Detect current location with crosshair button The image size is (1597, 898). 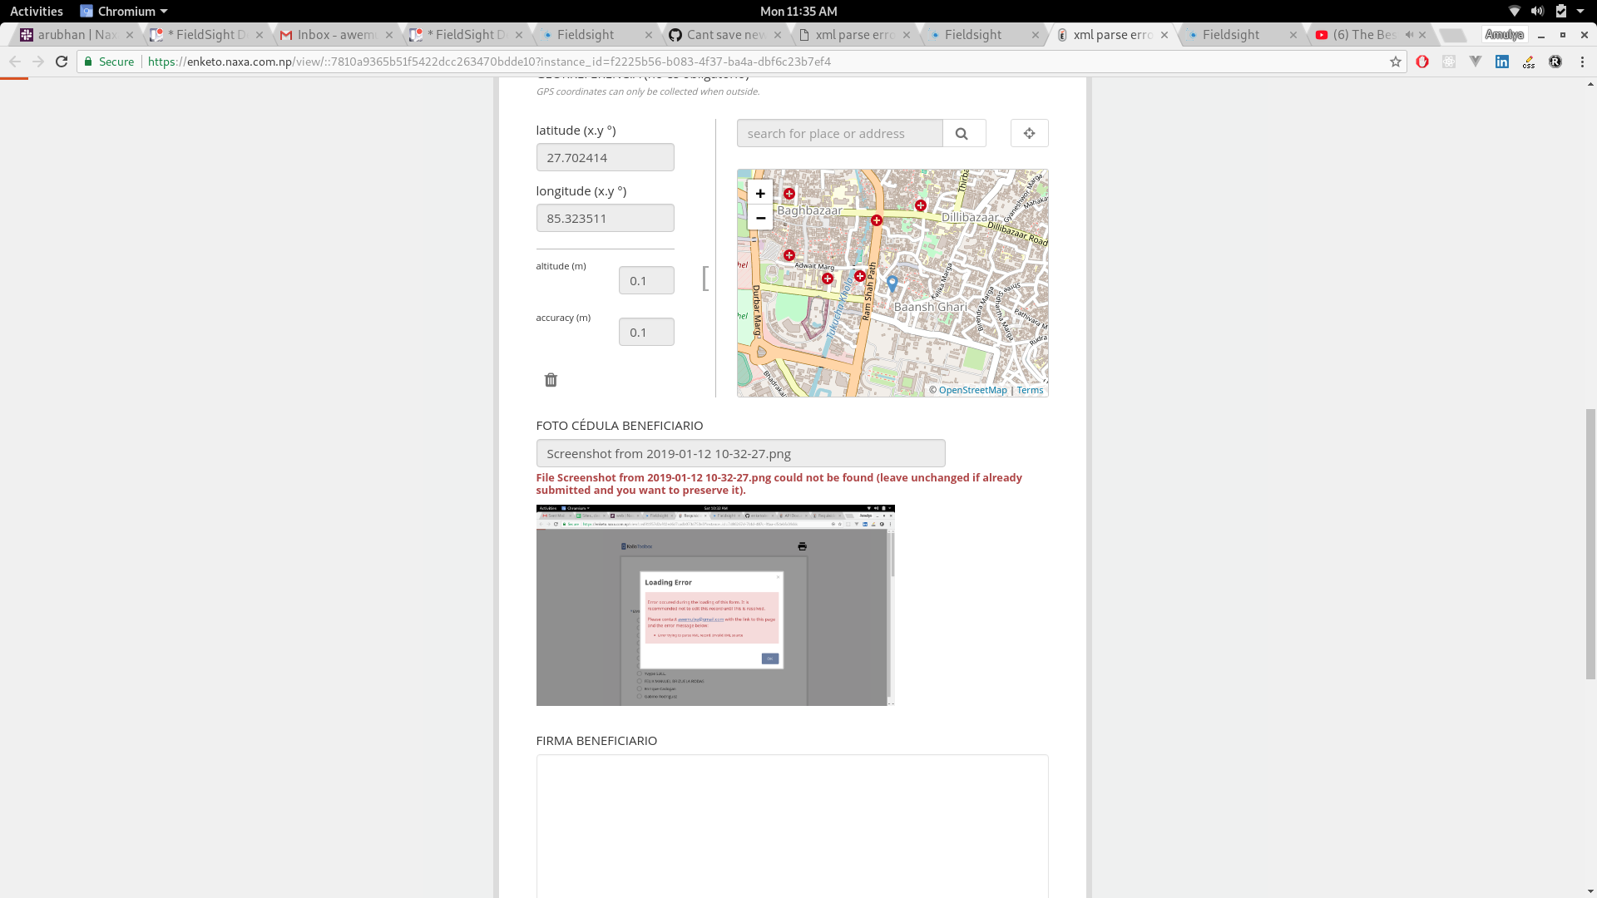[x=1029, y=133]
